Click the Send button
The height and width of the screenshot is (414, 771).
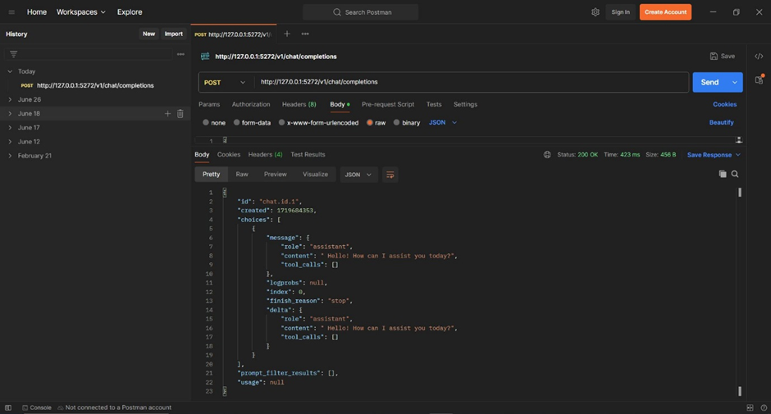[x=709, y=82]
